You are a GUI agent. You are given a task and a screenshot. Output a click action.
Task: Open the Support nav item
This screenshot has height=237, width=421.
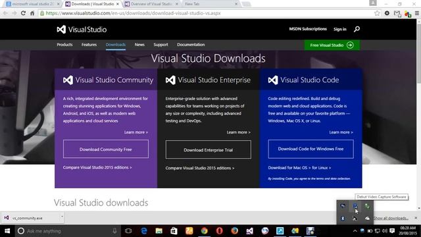161,45
